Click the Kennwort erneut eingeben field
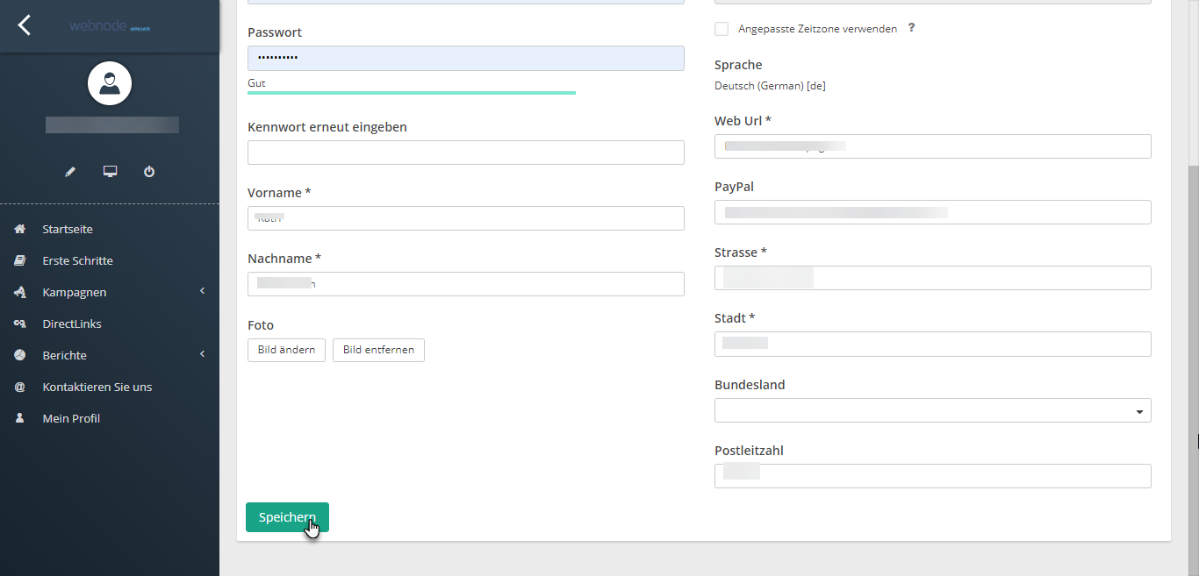1199x576 pixels. (x=465, y=153)
